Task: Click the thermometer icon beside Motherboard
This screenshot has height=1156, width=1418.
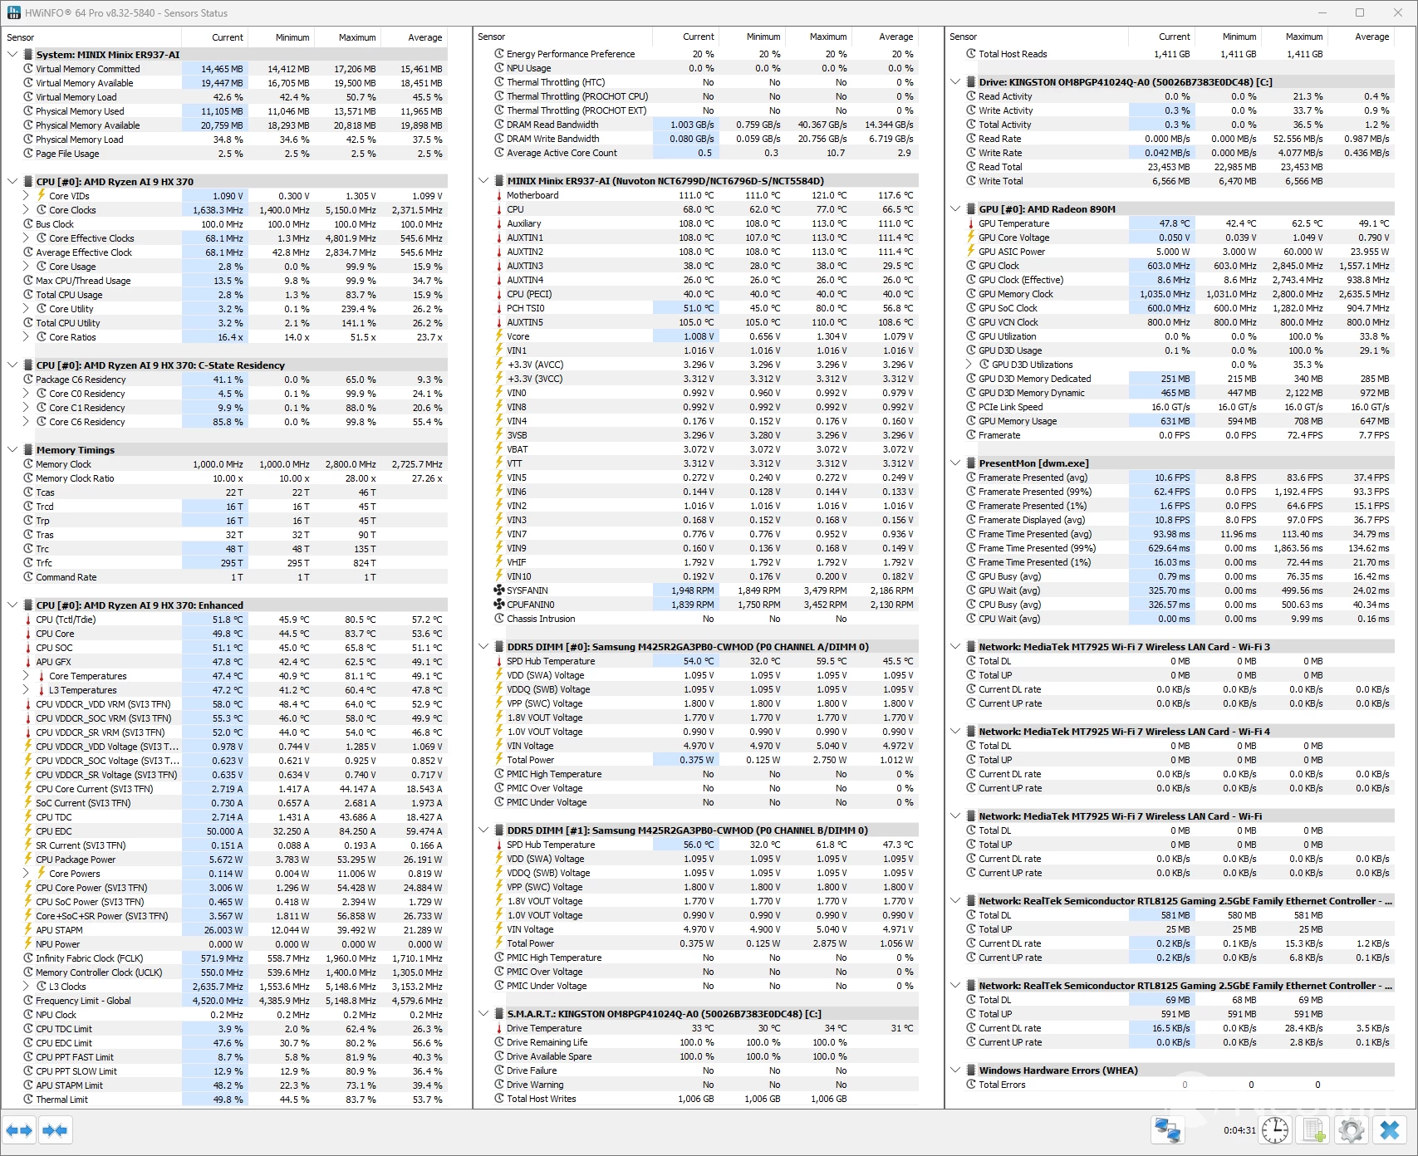Action: tap(499, 195)
